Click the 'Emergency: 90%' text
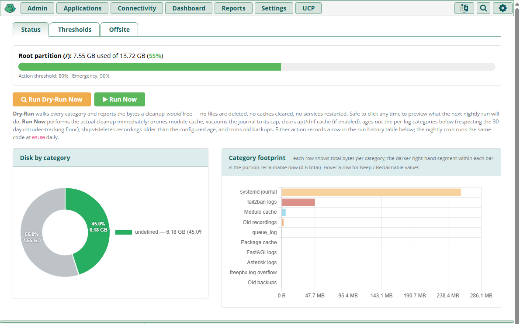The height and width of the screenshot is (324, 520). pos(90,76)
